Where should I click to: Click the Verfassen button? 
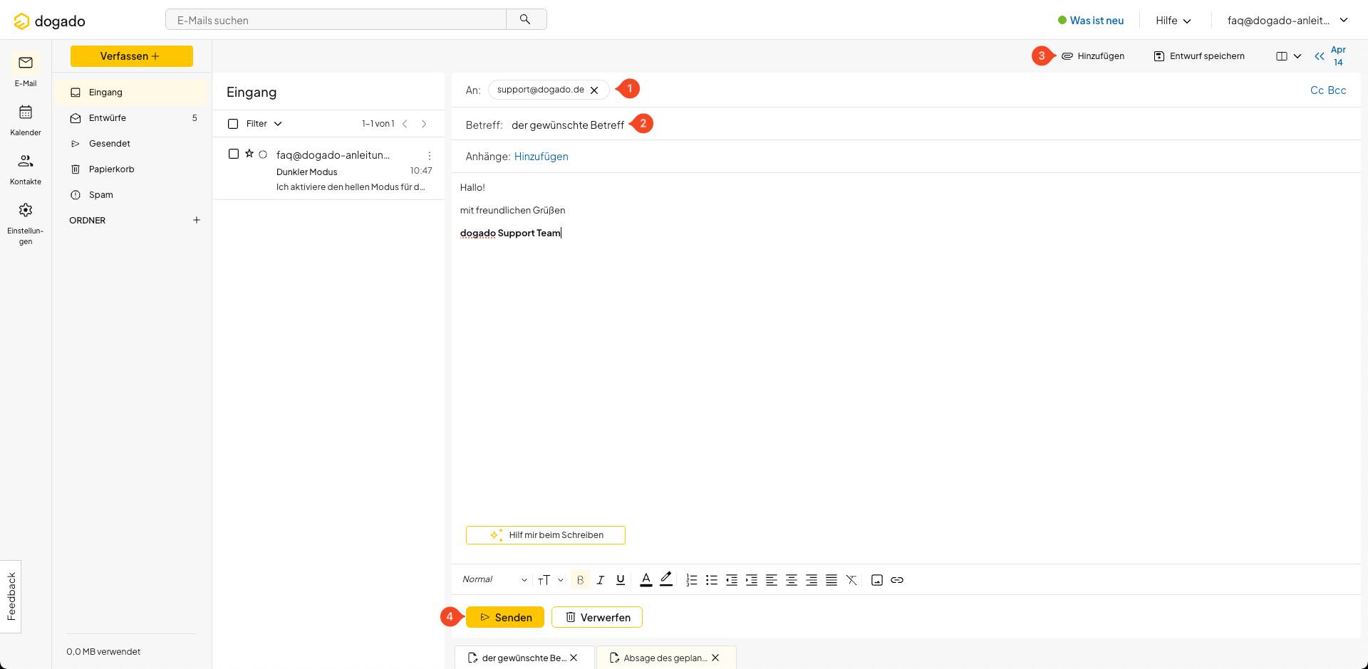click(x=132, y=56)
